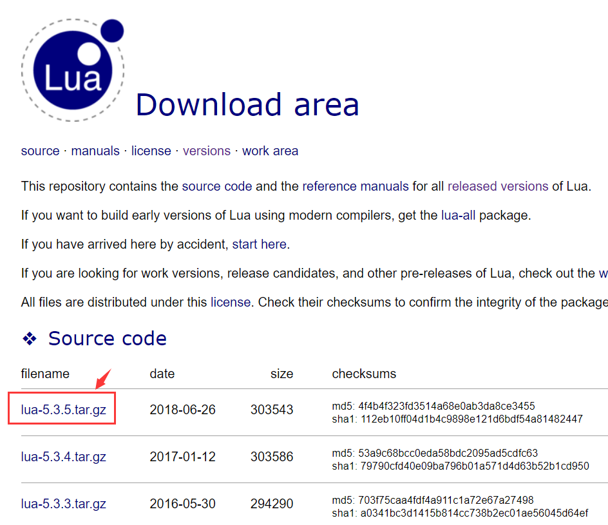Screen dimensions: 608x525
Task: Open the source navigation link
Action: click(x=41, y=151)
